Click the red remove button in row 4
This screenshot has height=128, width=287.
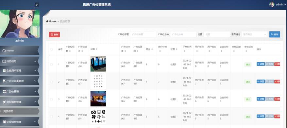tap(277, 116)
